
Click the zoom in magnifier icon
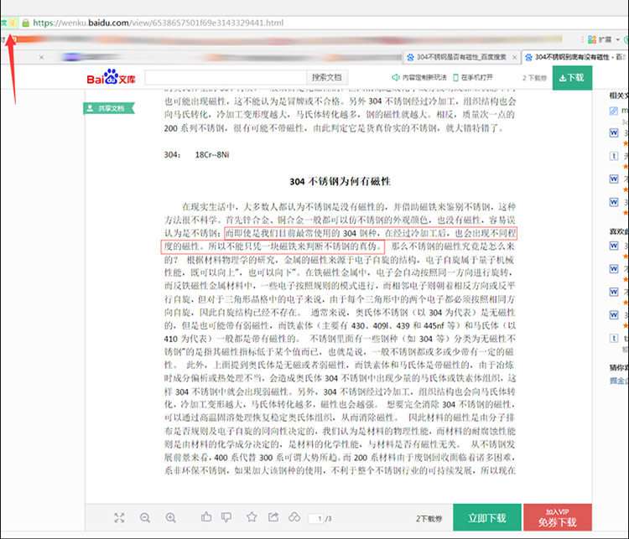click(x=171, y=518)
